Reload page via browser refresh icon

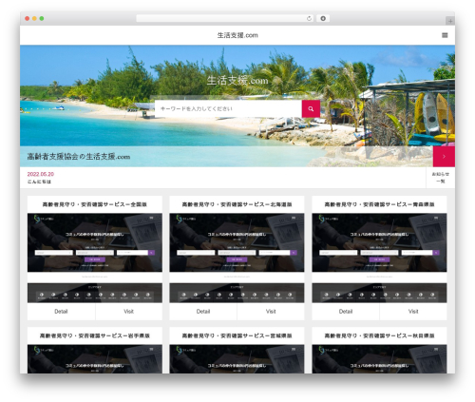309,18
